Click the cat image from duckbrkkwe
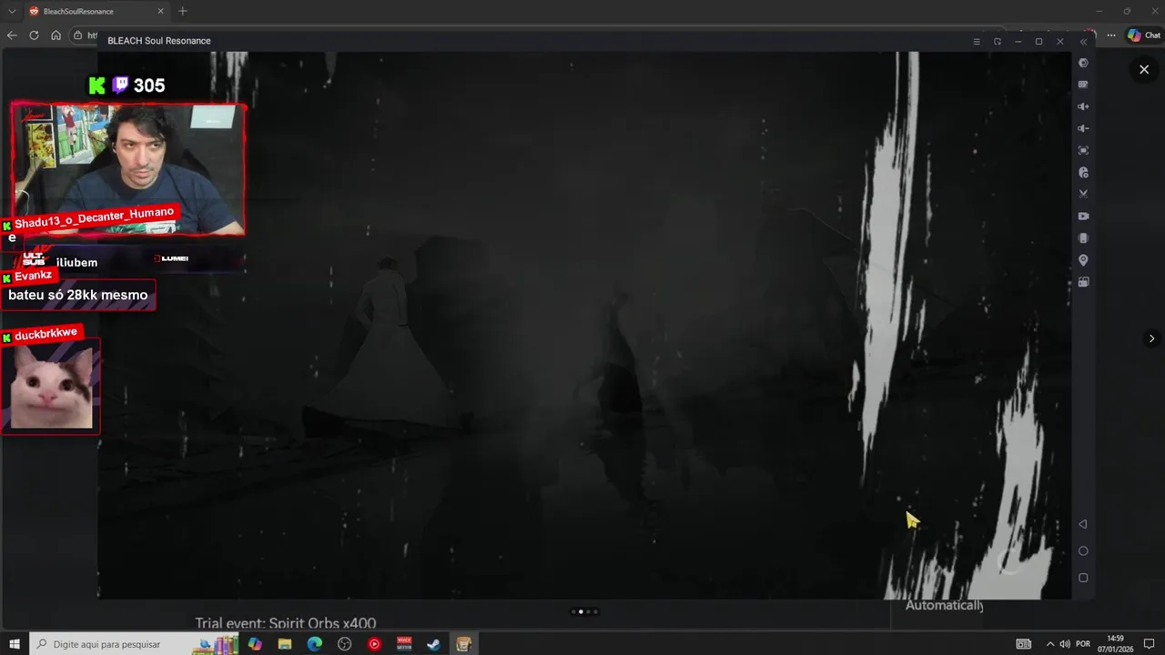 51,387
